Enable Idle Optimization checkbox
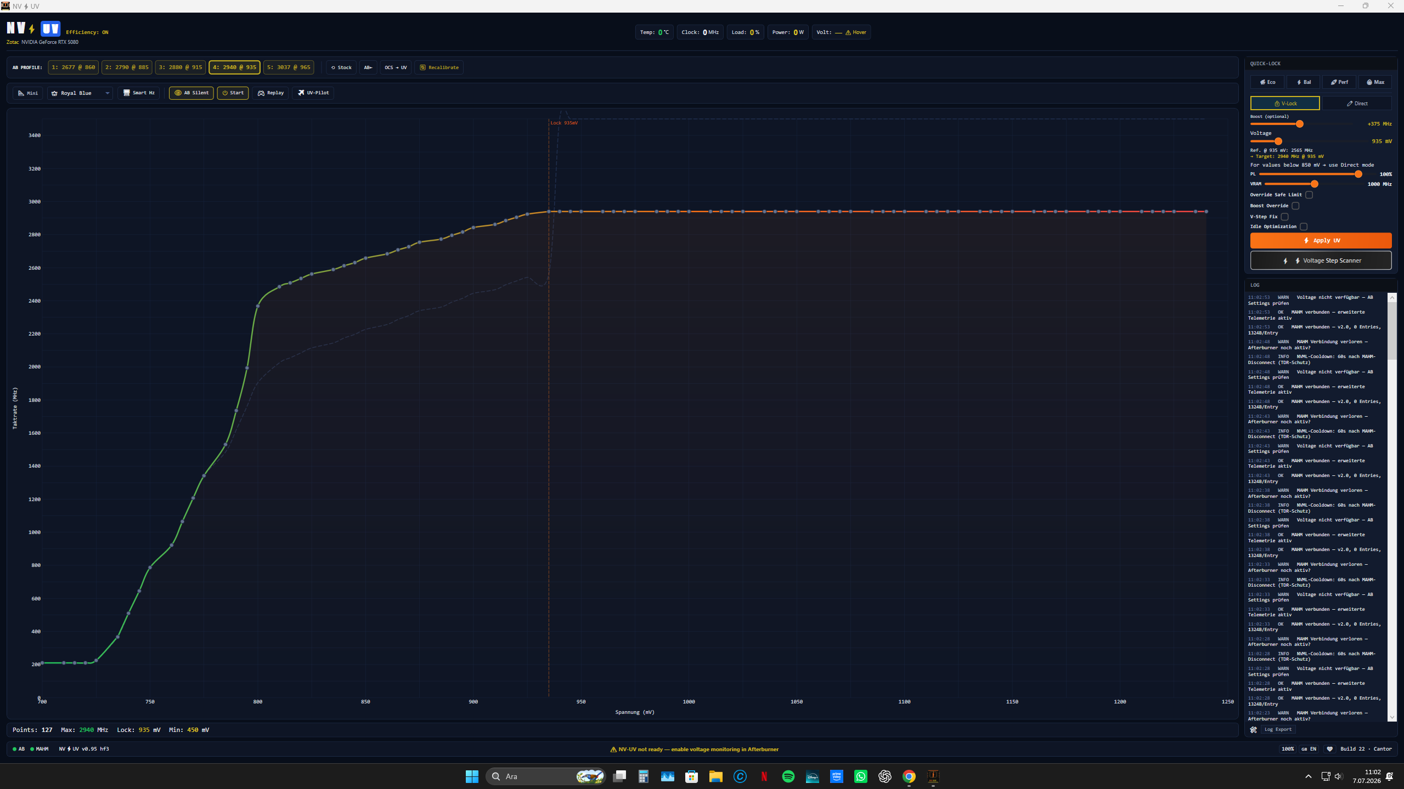Image resolution: width=1404 pixels, height=789 pixels. point(1304,226)
